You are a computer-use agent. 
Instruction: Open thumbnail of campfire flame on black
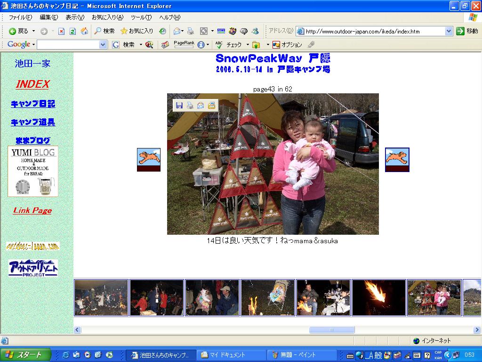coord(379,298)
